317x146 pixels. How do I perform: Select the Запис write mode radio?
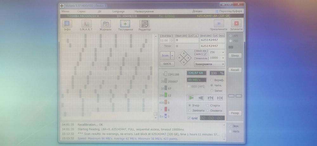click(212, 91)
